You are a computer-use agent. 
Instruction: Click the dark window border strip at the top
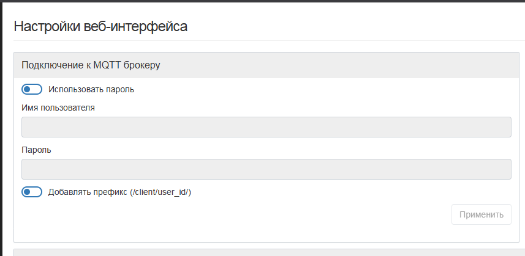click(x=262, y=1)
